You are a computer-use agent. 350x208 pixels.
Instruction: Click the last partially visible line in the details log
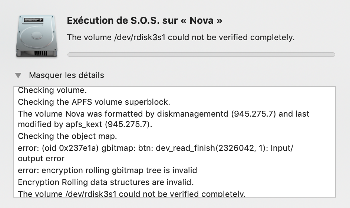(x=132, y=194)
